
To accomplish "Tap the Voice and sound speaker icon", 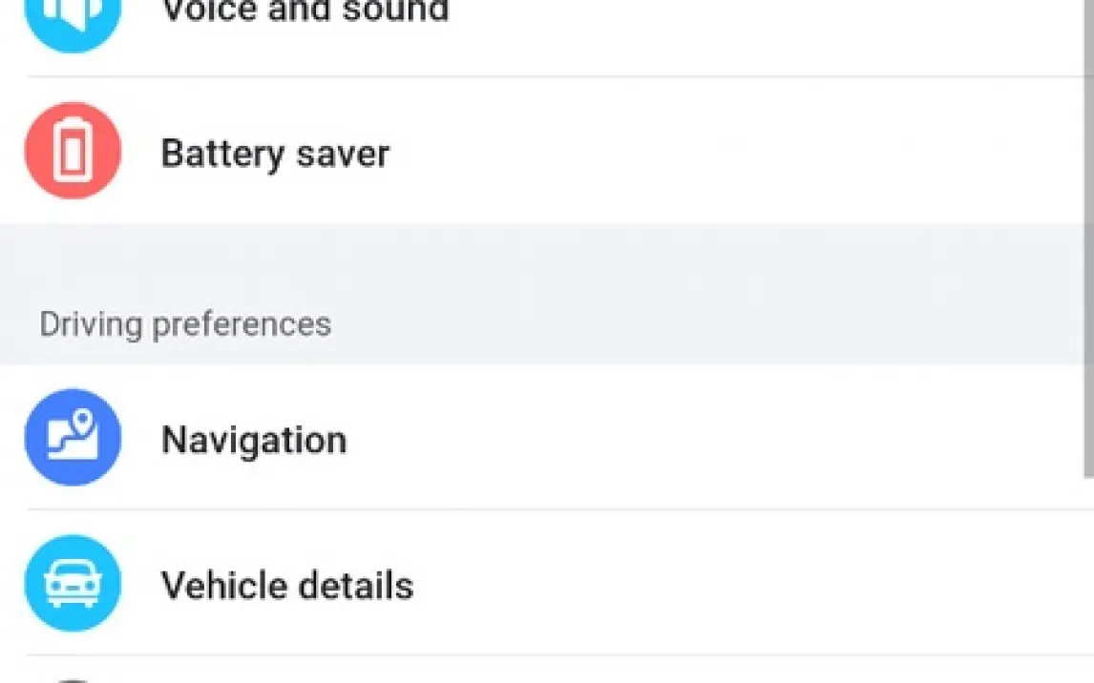I will tap(73, 13).
